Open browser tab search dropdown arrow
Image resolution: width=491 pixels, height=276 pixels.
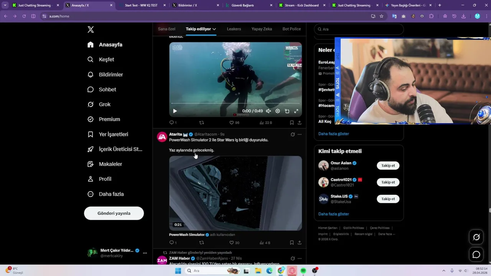click(5, 5)
